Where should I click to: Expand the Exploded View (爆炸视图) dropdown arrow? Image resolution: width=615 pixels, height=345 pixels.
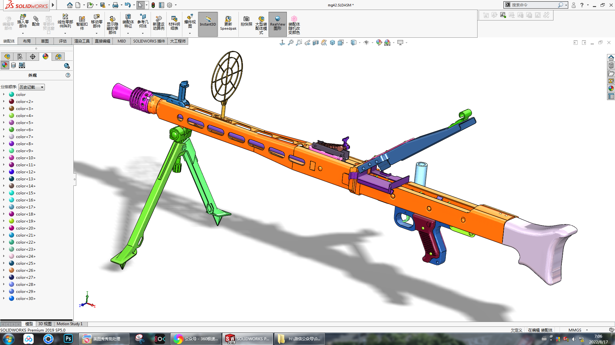point(190,33)
